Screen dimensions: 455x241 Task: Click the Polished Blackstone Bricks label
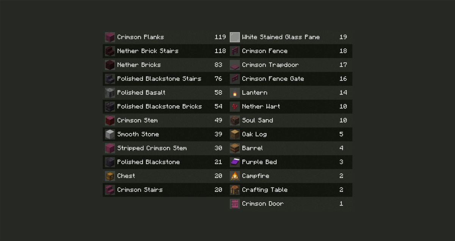159,106
